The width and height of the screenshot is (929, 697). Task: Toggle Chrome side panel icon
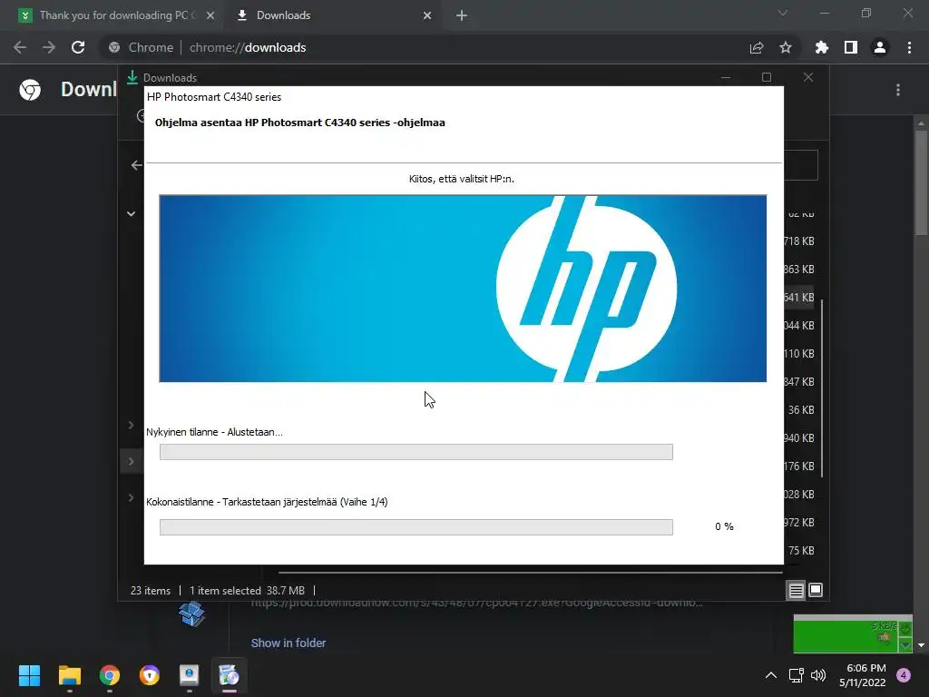pos(850,47)
